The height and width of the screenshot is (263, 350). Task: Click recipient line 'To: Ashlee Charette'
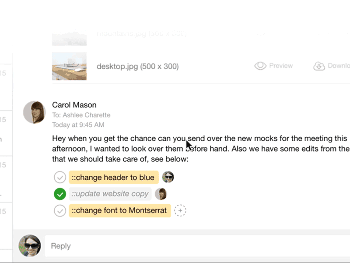81,115
